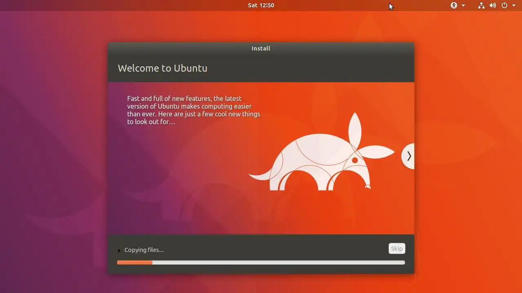Open the accessibility menu icon
The width and height of the screenshot is (522, 293).
coord(454,5)
